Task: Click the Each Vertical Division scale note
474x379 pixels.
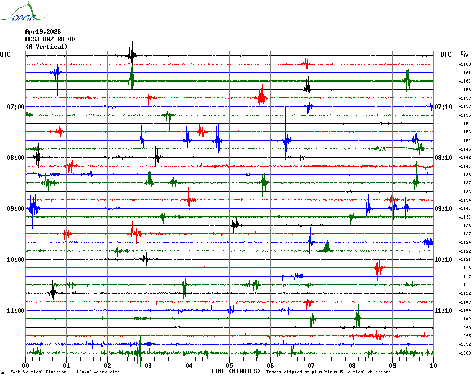Action: point(65,372)
